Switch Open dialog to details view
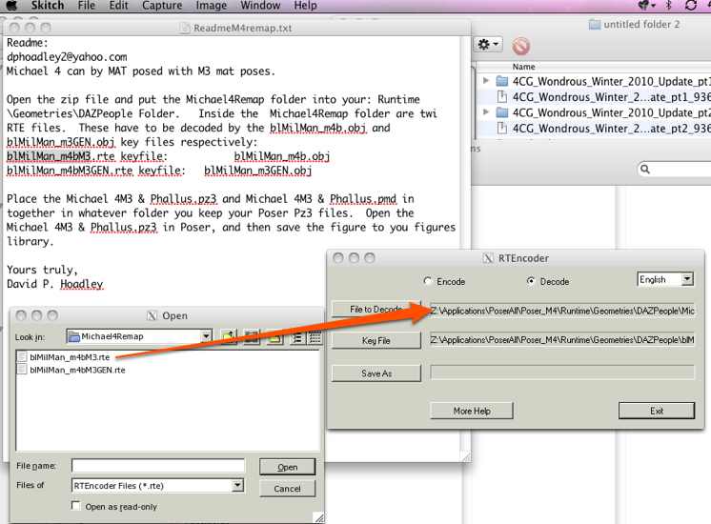711x524 pixels. (315, 337)
